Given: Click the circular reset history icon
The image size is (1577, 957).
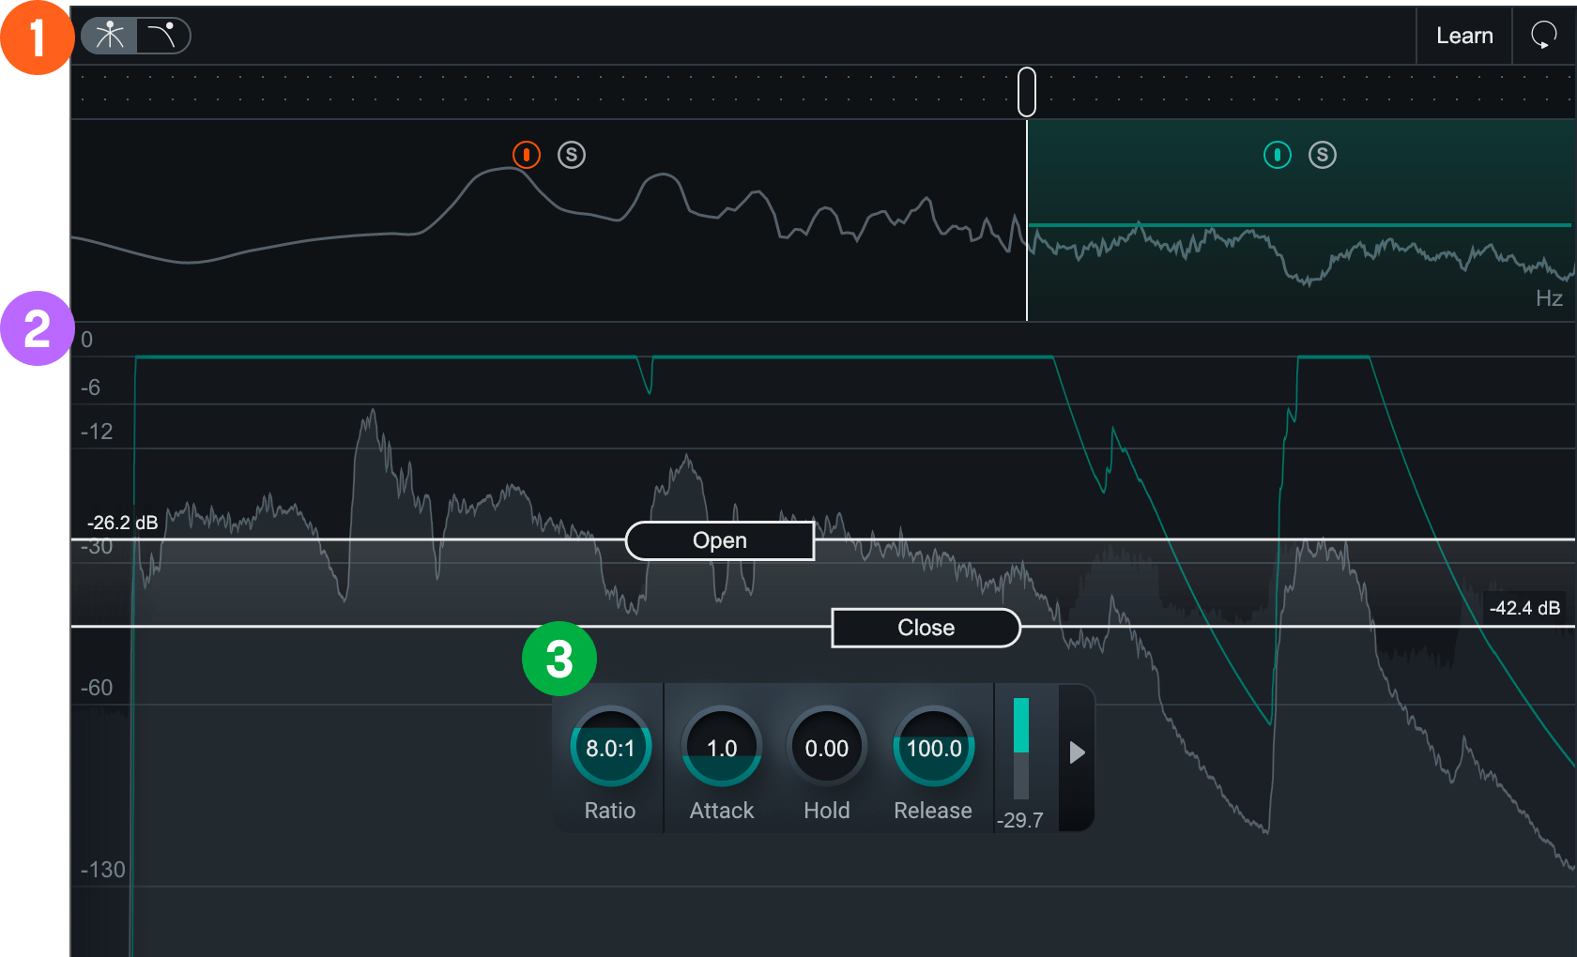Looking at the screenshot, I should tap(1543, 36).
